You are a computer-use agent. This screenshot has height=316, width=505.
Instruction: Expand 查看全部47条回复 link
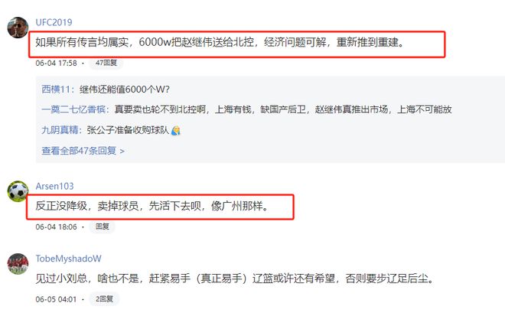[79, 151]
